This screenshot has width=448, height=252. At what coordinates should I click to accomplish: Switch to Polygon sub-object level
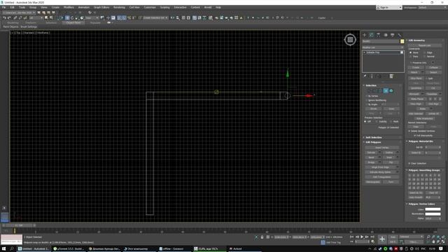tap(386, 91)
